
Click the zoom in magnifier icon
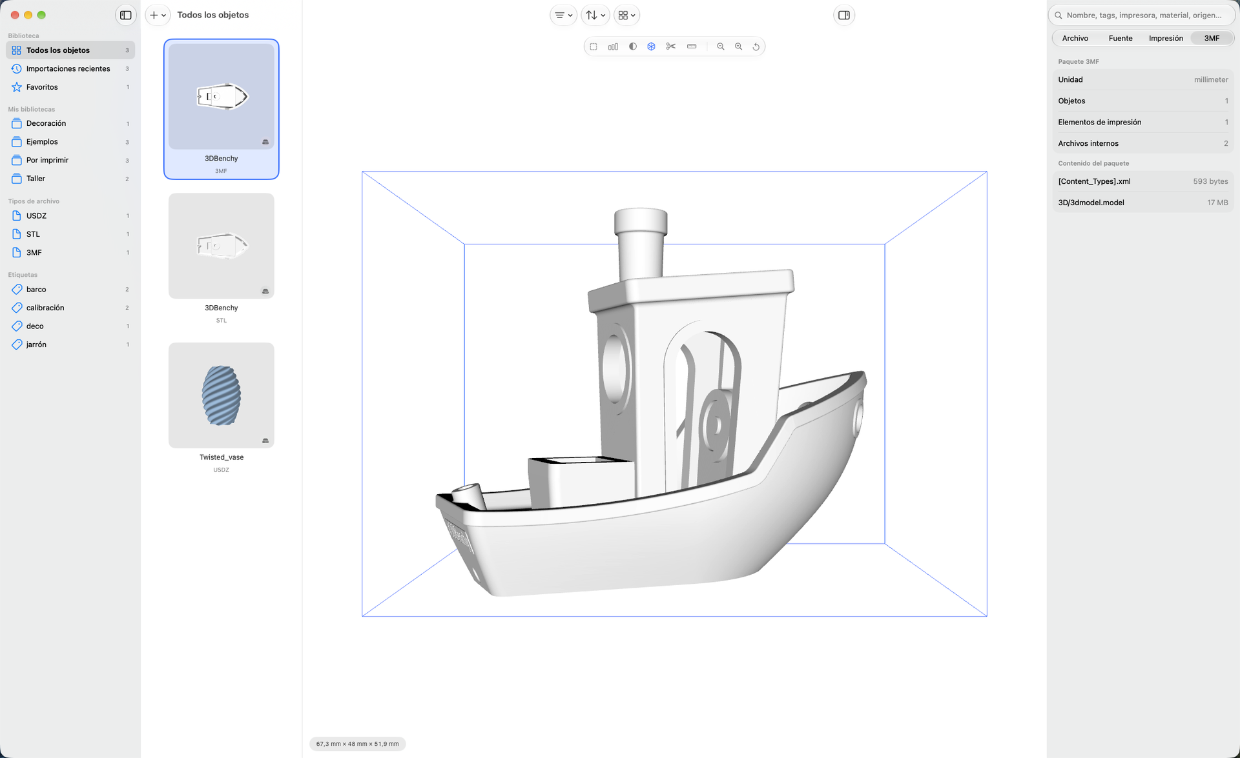pos(738,46)
